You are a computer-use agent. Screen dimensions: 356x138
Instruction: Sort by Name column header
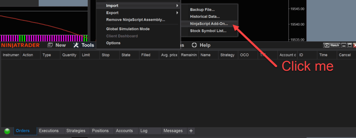pyautogui.click(x=208, y=55)
